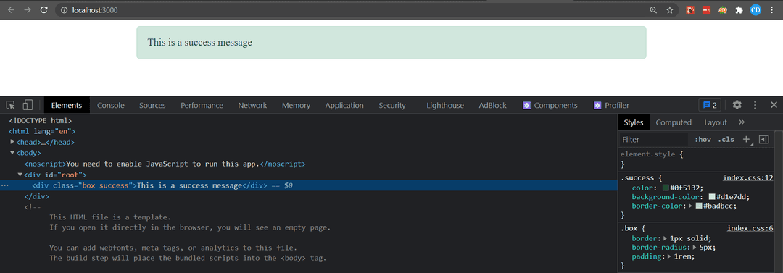Open the Sources tab
The image size is (783, 273).
(x=152, y=105)
